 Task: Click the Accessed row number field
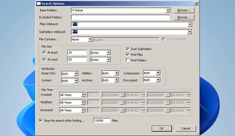[93, 110]
